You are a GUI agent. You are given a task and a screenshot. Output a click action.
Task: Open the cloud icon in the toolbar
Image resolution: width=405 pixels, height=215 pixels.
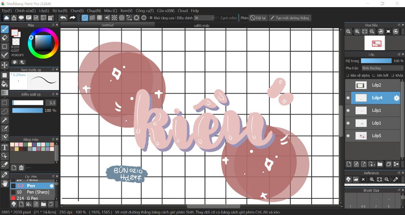(x=6, y=18)
